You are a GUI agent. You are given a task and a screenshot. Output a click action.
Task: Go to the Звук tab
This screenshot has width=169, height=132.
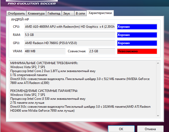pos(68,13)
